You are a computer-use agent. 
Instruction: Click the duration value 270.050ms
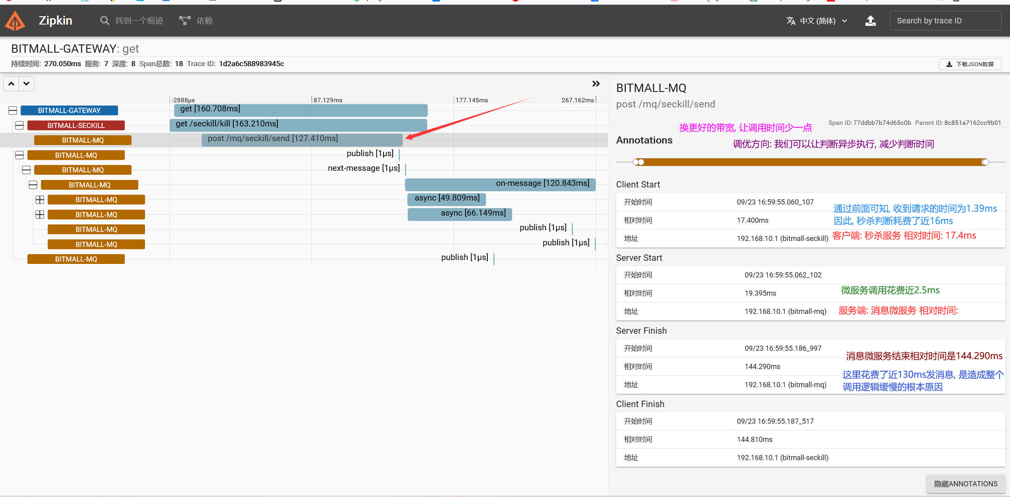(63, 64)
